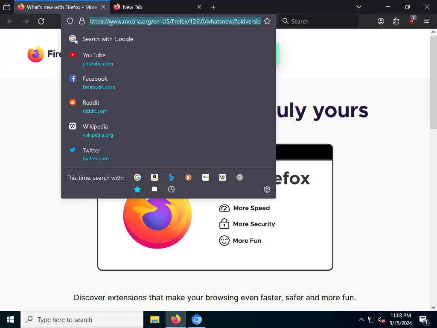The height and width of the screenshot is (328, 437).
Task: Search this time with Bing
Action: (x=172, y=177)
